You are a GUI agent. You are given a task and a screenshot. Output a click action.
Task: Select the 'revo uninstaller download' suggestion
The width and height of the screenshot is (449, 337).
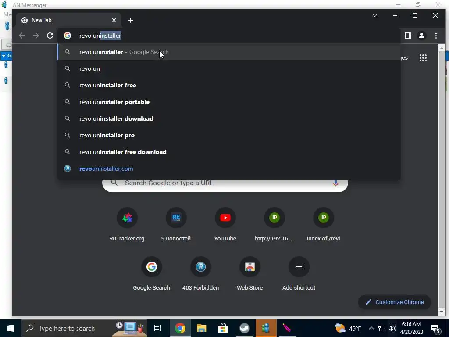tap(229, 118)
